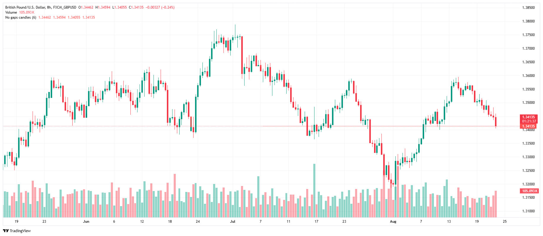Click the 1.36000 price scale label

(x=528, y=76)
